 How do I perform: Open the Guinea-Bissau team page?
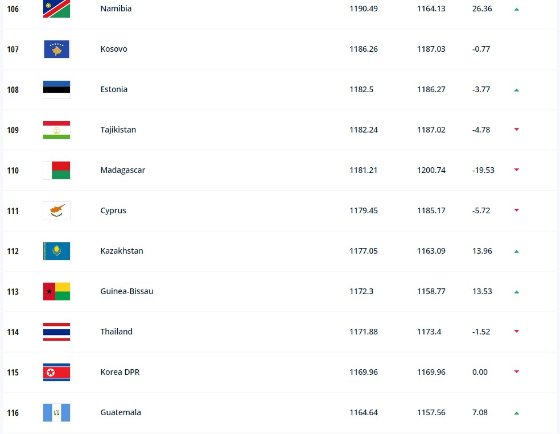point(127,291)
